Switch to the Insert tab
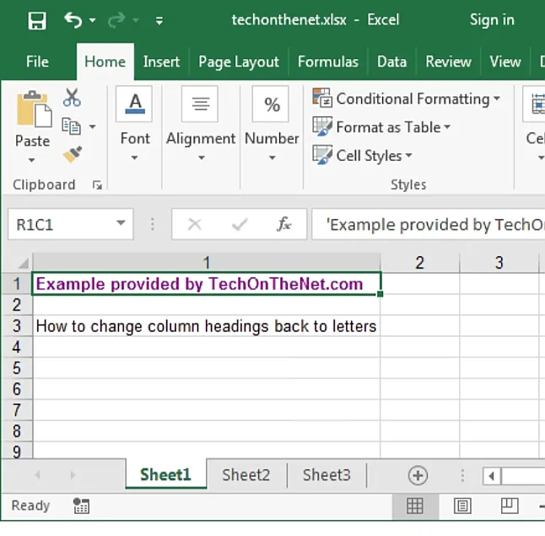The image size is (545, 536). (x=161, y=62)
